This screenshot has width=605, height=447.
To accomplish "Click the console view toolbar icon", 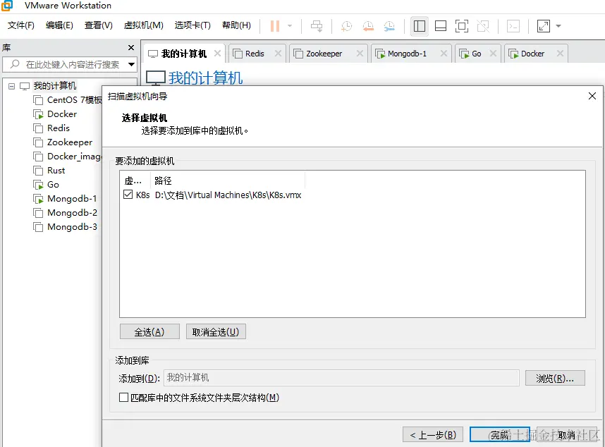I will 513,26.
